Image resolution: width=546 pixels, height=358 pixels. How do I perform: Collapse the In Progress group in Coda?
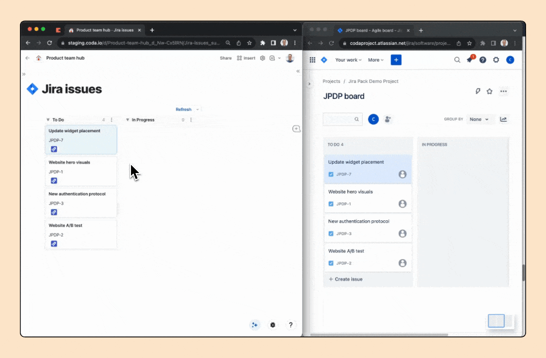[128, 119]
